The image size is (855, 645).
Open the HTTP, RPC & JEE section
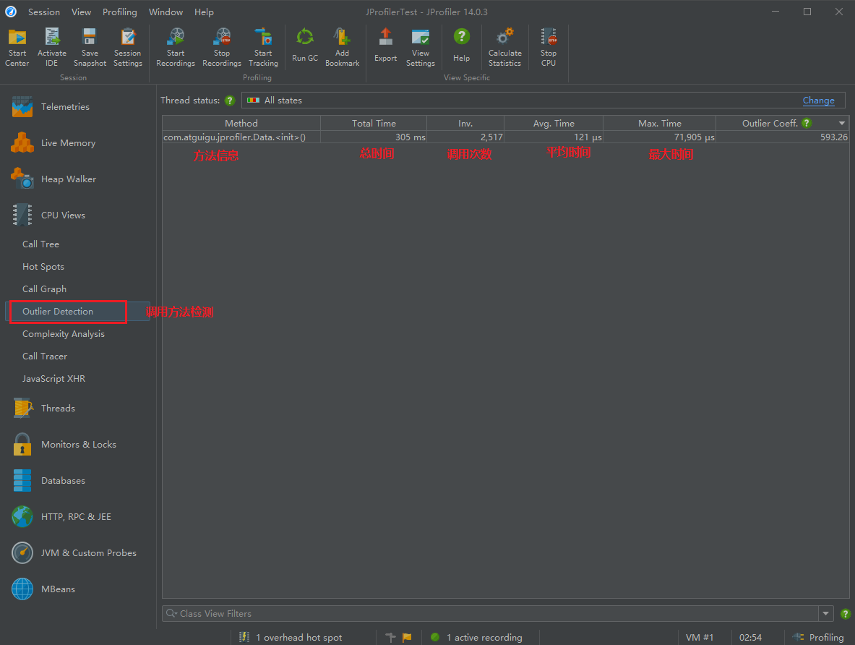(77, 517)
